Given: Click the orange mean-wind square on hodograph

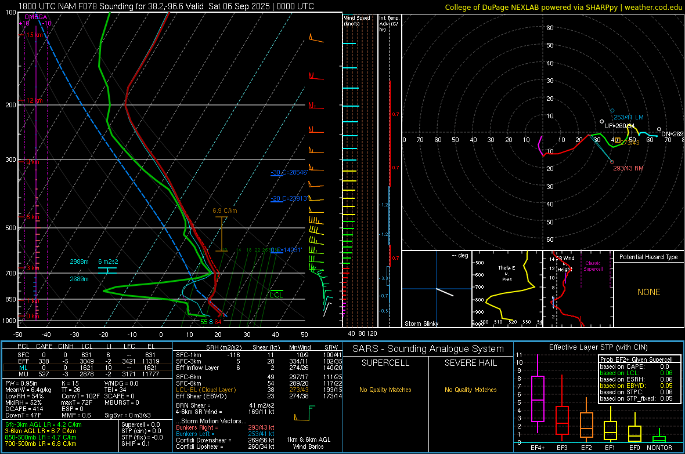Looking at the screenshot, I should point(617,140).
